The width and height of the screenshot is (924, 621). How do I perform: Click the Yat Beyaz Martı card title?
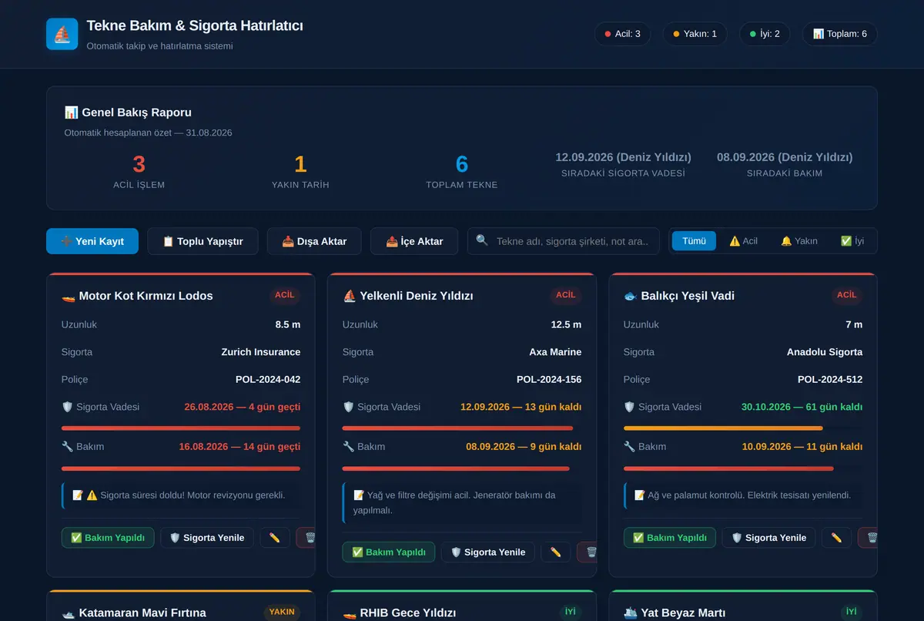(x=675, y=613)
